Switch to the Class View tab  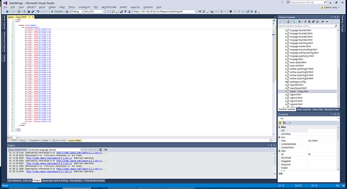(318, 110)
